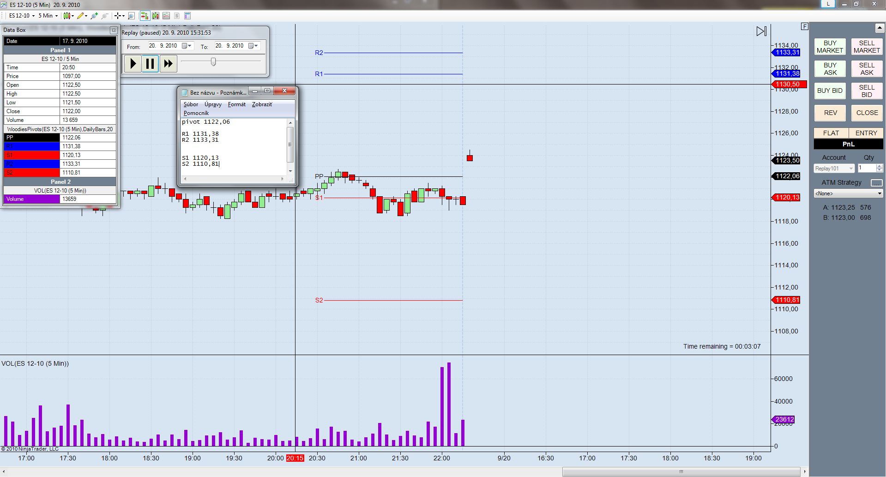Click the 1110,81 S2 price marker
The width and height of the screenshot is (886, 477).
tap(786, 300)
